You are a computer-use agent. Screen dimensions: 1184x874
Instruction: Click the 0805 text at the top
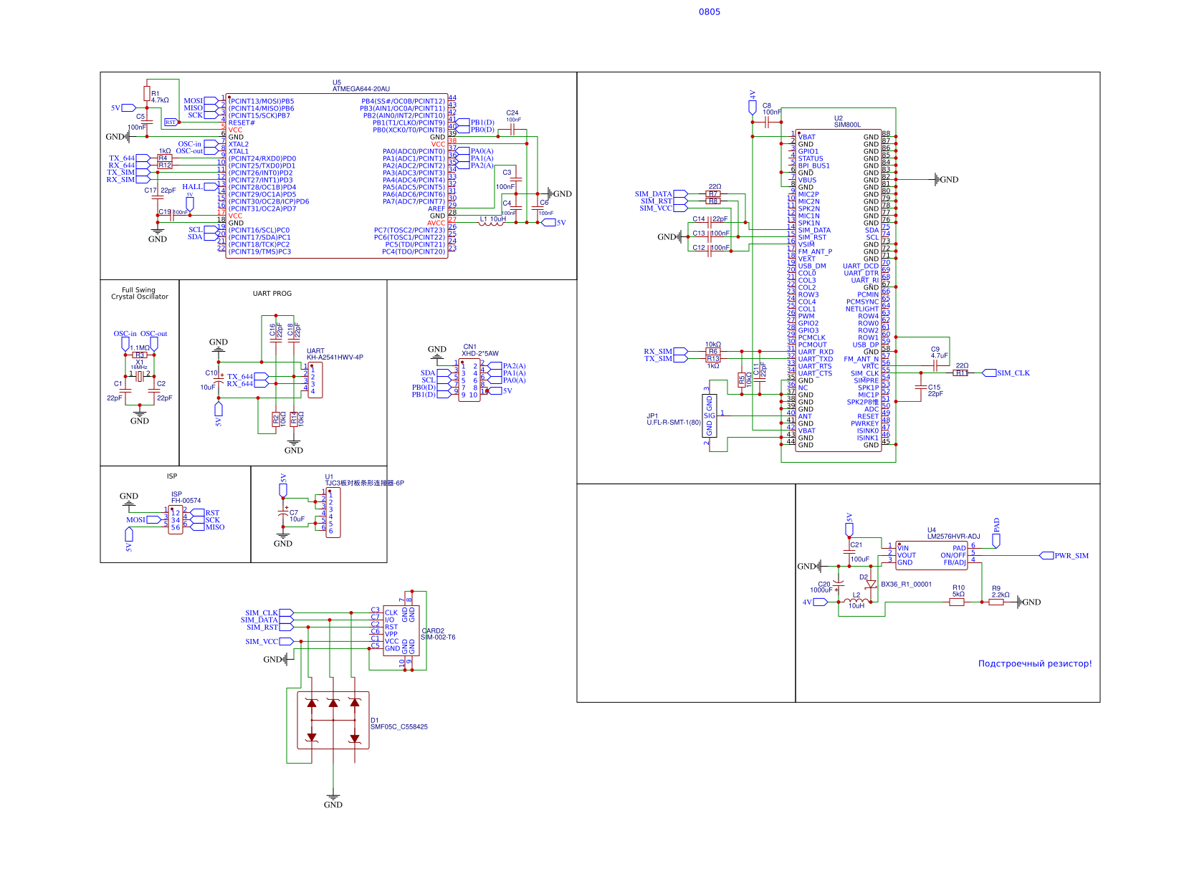tap(710, 11)
